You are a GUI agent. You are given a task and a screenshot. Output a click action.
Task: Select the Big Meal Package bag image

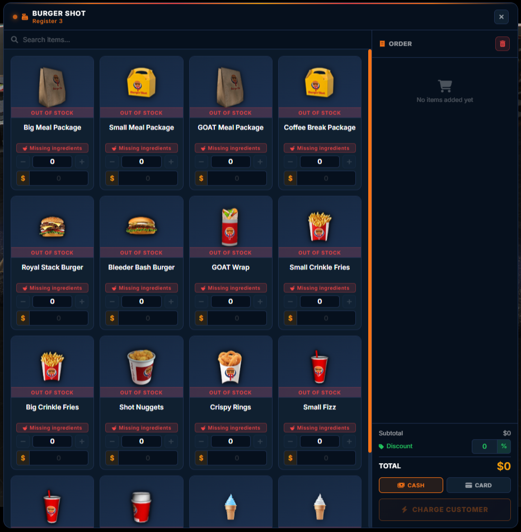pyautogui.click(x=52, y=87)
